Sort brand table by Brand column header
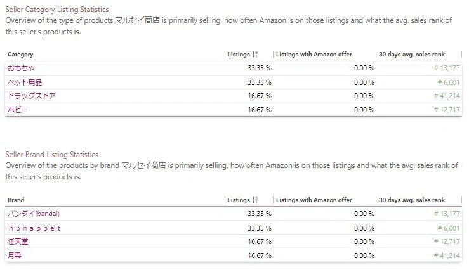 click(x=16, y=200)
